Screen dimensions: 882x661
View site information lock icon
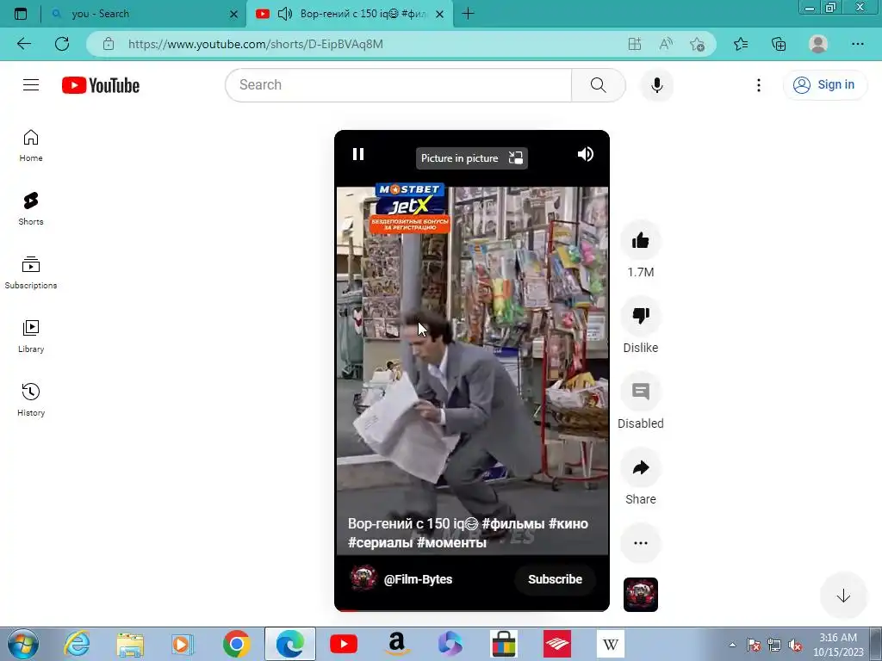click(109, 44)
